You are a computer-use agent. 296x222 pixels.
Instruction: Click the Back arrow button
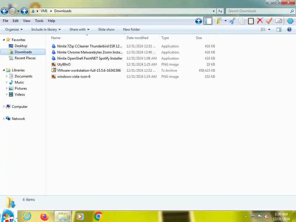[x=4, y=11]
